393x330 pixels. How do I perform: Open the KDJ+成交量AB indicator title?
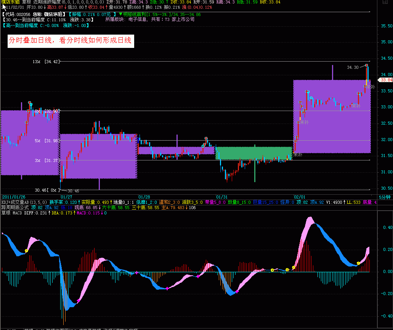24,202
